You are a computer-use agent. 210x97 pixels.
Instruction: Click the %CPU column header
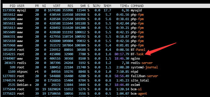(96, 6)
